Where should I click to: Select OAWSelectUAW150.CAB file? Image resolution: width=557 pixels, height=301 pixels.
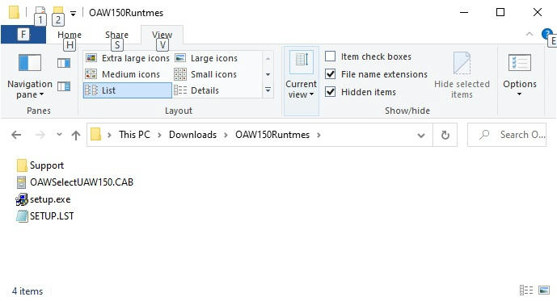tap(75, 182)
